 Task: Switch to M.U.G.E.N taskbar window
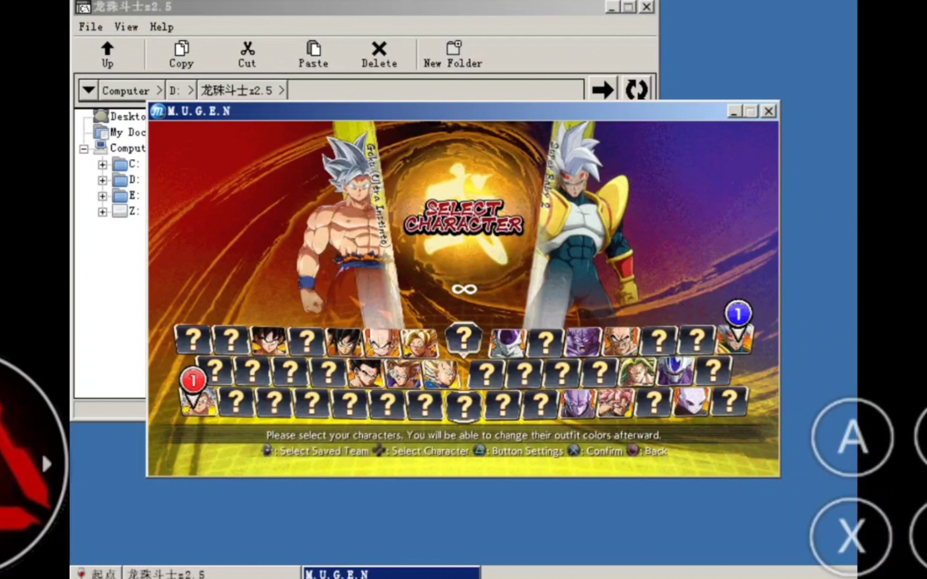coord(391,573)
